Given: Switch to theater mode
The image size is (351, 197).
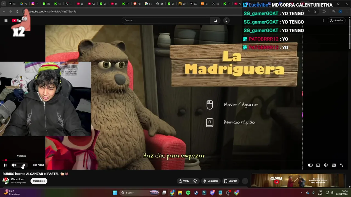Looking at the screenshot, I should pyautogui.click(x=334, y=165).
